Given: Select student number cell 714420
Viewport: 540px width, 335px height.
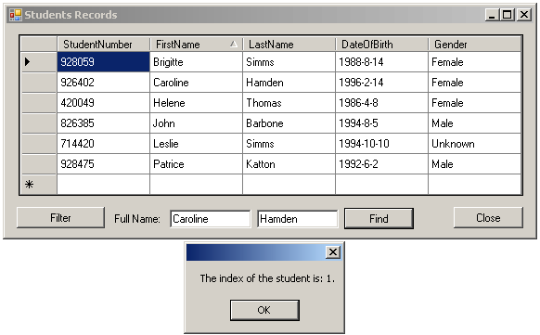Looking at the screenshot, I should click(x=103, y=144).
